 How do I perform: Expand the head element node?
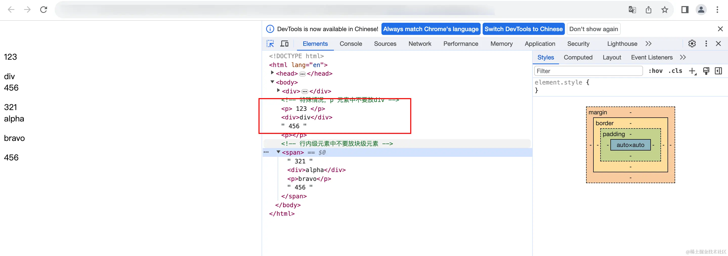click(272, 73)
